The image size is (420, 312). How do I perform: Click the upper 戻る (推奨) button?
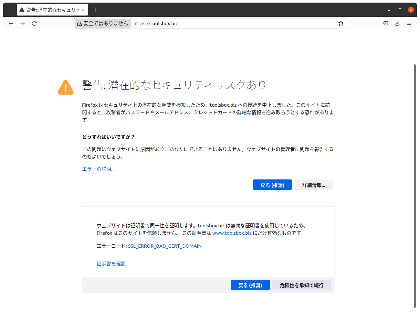point(272,185)
